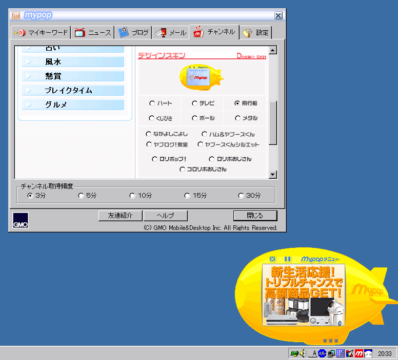Select the チャンネル tab
This screenshot has height=360, width=398.
(214, 32)
